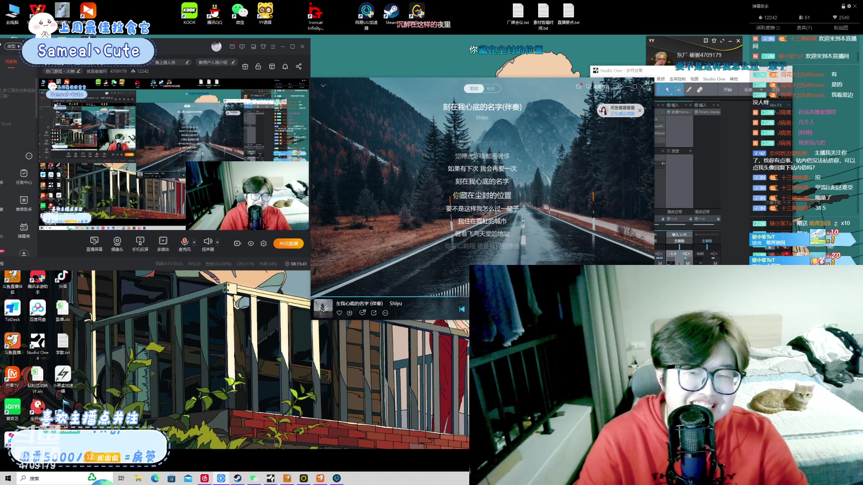
Task: Select the Range tool in Studio One
Action: (678, 90)
